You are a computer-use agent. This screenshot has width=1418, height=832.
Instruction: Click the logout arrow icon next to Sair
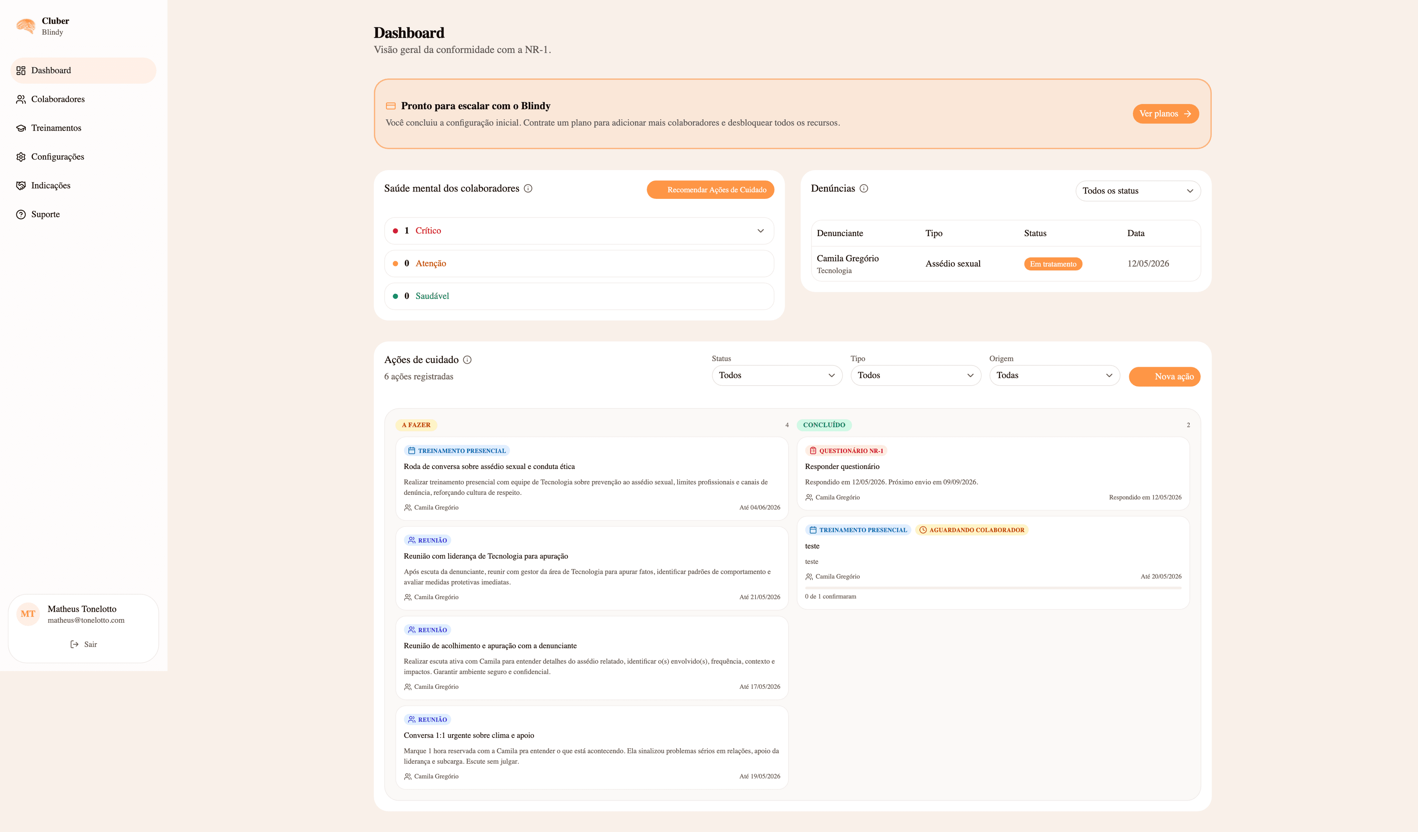74,644
